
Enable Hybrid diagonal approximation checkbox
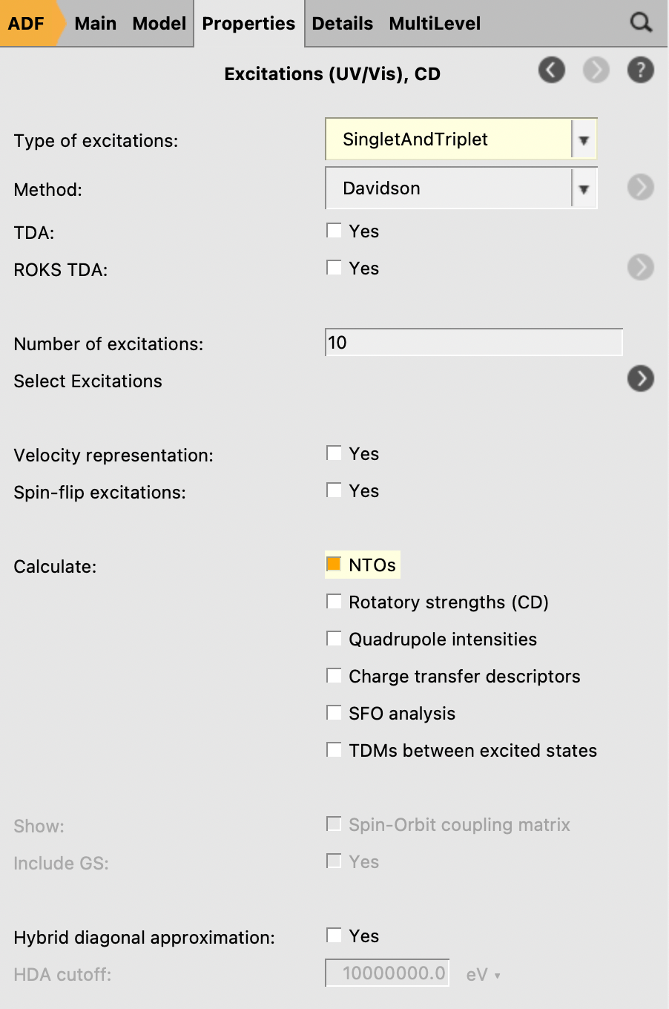click(x=334, y=936)
